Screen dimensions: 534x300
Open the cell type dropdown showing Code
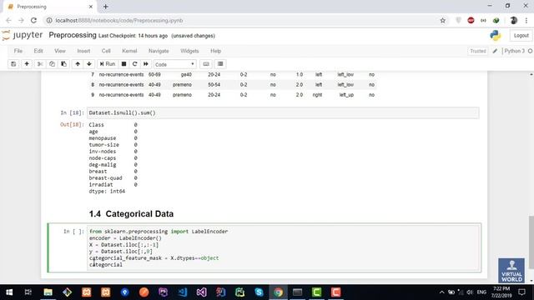(174, 64)
